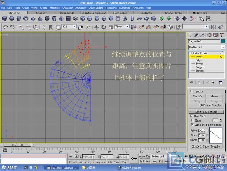Toggle the Selection Lock padlock
227x171 pixels.
click(71, 156)
